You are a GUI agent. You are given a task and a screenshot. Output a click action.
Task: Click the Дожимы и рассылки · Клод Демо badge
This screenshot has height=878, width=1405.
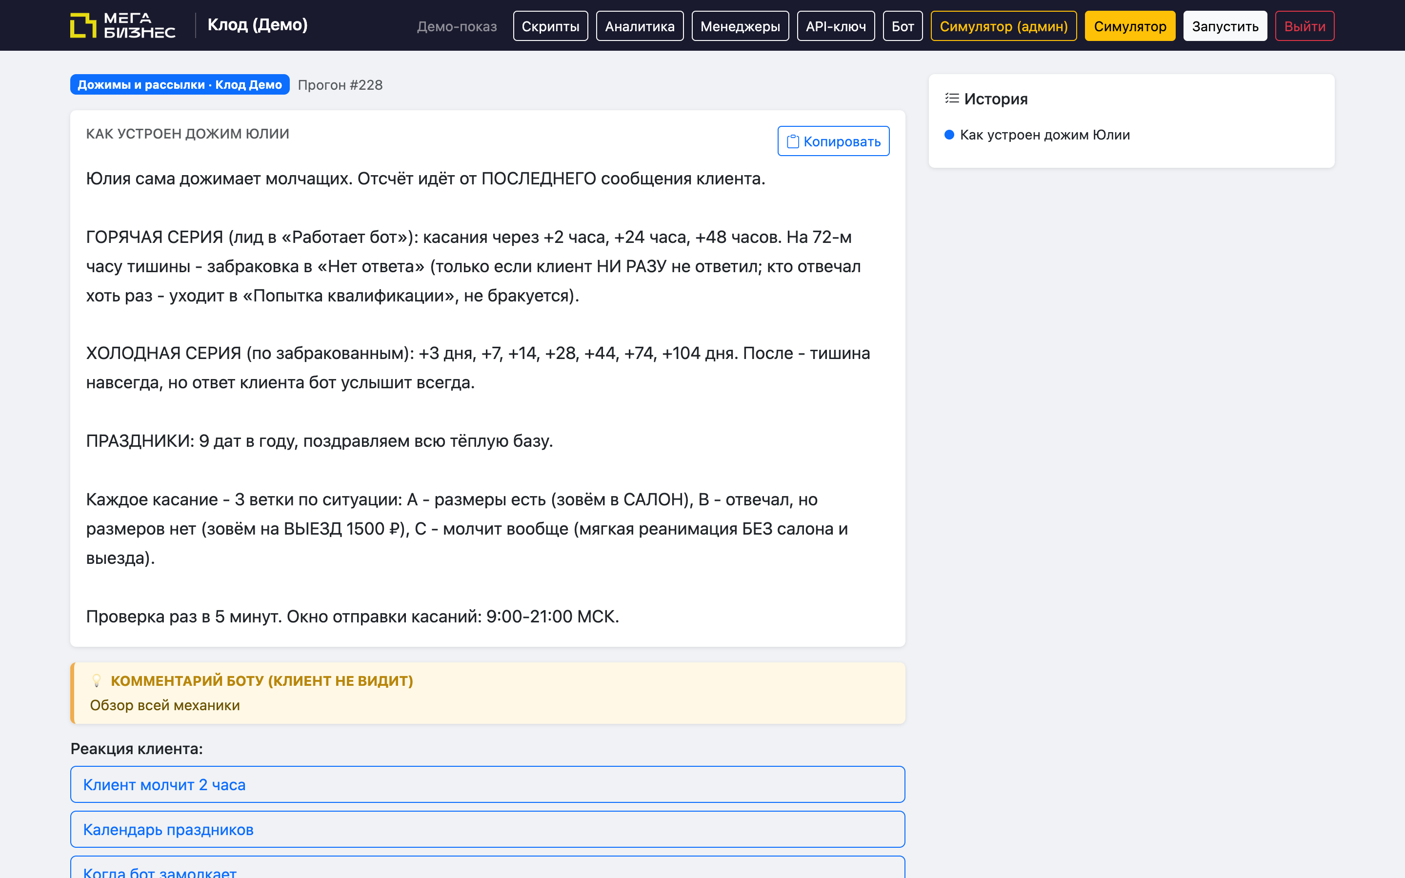point(180,85)
